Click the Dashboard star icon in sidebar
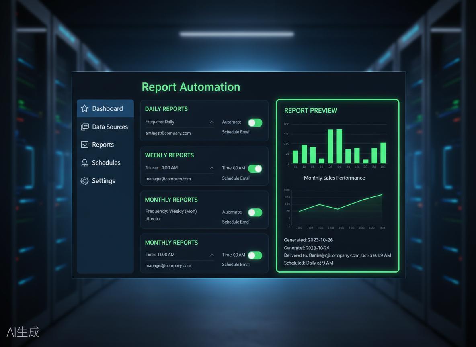 (85, 108)
